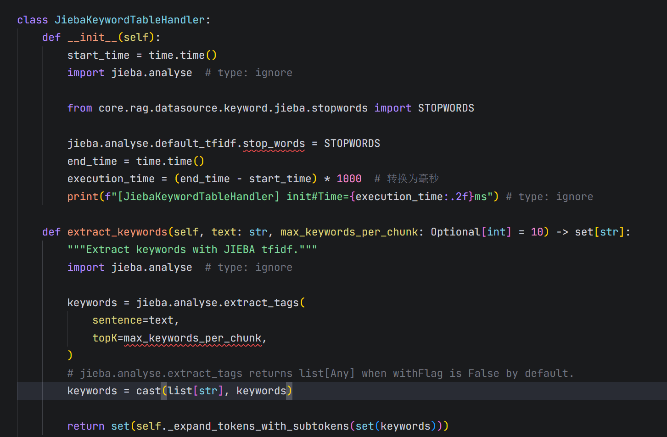This screenshot has width=667, height=437.
Task: Click the underlined stop_words attribute
Action: tap(274, 143)
